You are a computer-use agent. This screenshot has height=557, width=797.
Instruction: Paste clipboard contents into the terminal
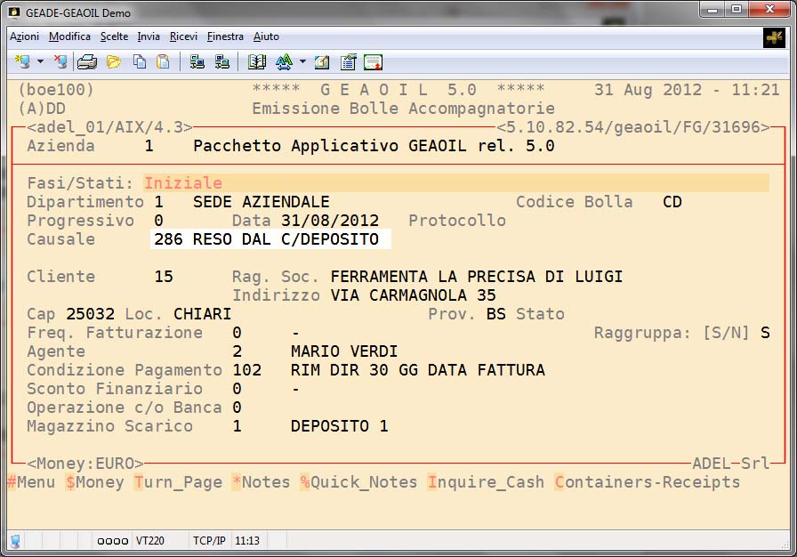(164, 62)
